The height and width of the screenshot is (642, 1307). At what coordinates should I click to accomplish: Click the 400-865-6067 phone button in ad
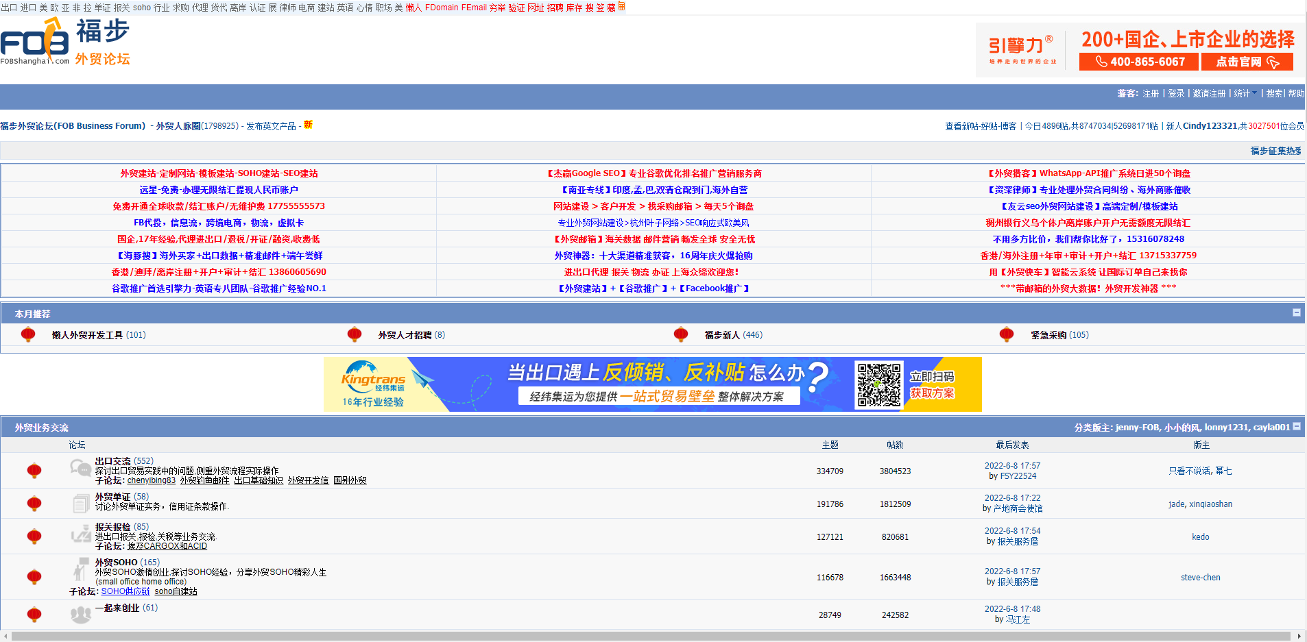1139,62
